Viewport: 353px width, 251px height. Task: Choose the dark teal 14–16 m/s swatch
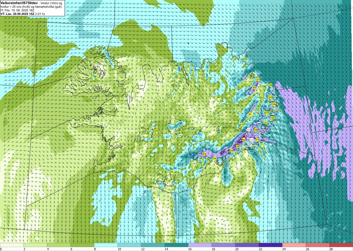tap(176, 245)
